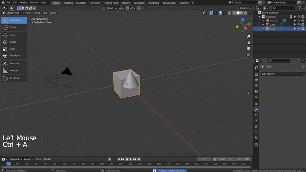Click the outliner search field

tap(283, 8)
